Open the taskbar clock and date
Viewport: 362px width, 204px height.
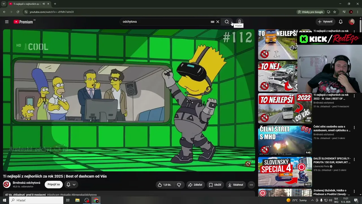click(346, 200)
